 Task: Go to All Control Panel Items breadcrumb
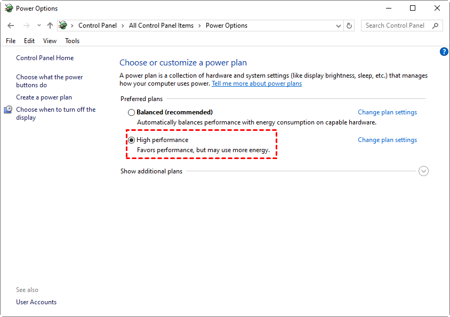(161, 26)
